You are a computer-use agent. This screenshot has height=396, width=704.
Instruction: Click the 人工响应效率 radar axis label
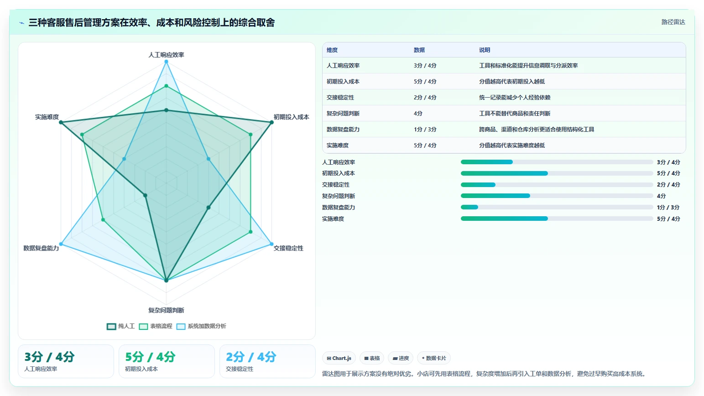pyautogui.click(x=167, y=55)
